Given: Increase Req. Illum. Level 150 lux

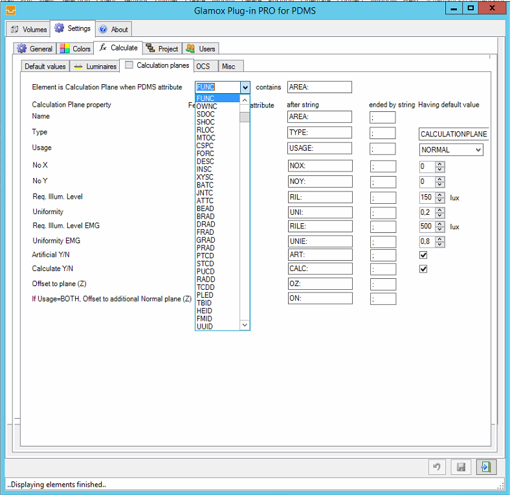Looking at the screenshot, I should pos(439,195).
